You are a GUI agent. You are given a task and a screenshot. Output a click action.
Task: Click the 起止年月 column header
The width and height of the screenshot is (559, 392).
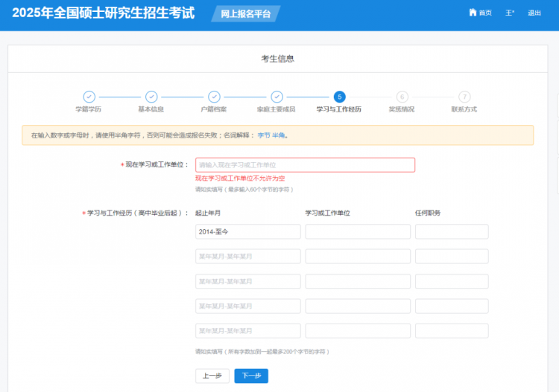tap(208, 213)
